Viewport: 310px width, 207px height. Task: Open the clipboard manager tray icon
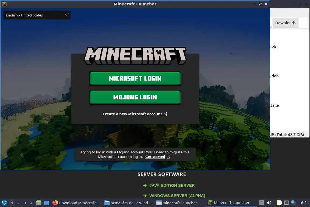[279, 203]
